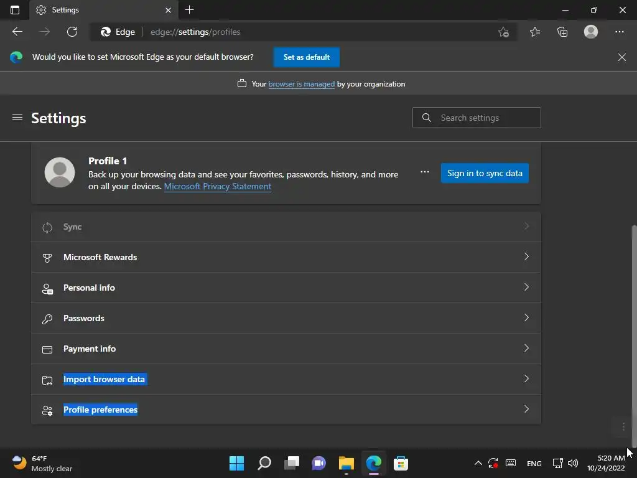This screenshot has width=637, height=478.
Task: Open File Explorer from taskbar
Action: [346, 463]
